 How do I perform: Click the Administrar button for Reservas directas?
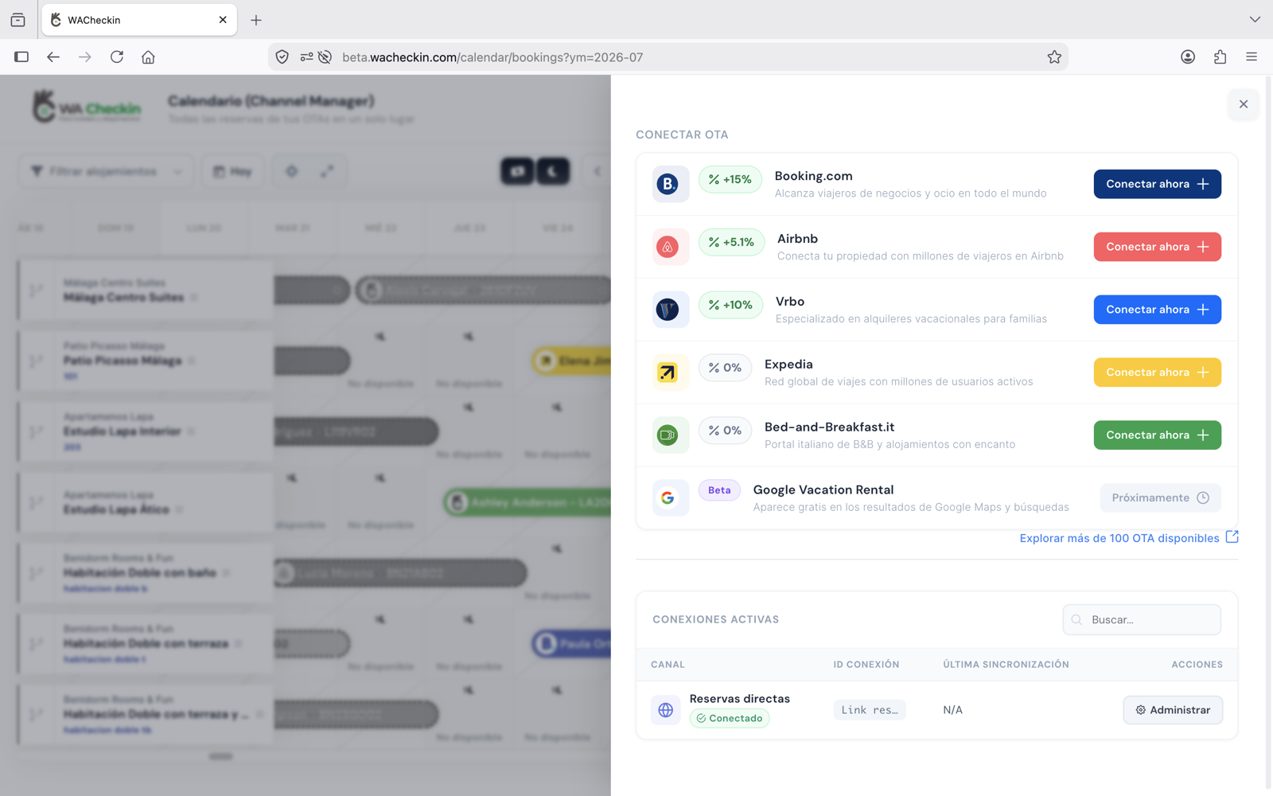coord(1173,710)
